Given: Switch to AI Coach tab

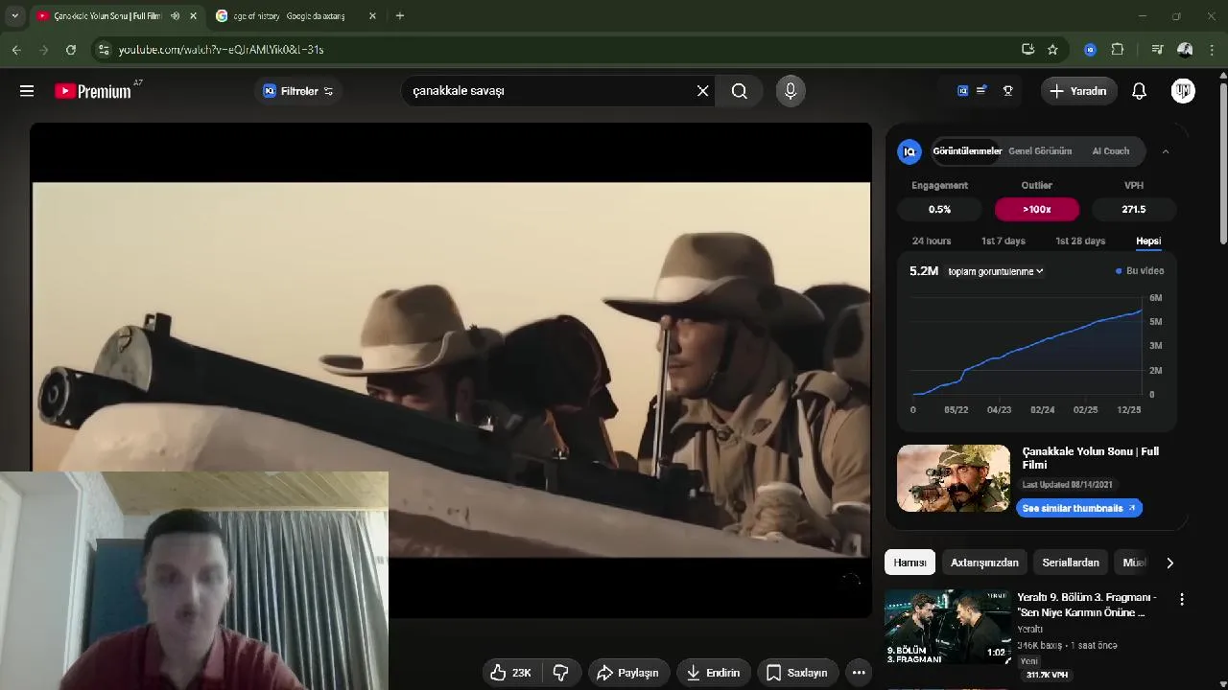Looking at the screenshot, I should 1111,151.
